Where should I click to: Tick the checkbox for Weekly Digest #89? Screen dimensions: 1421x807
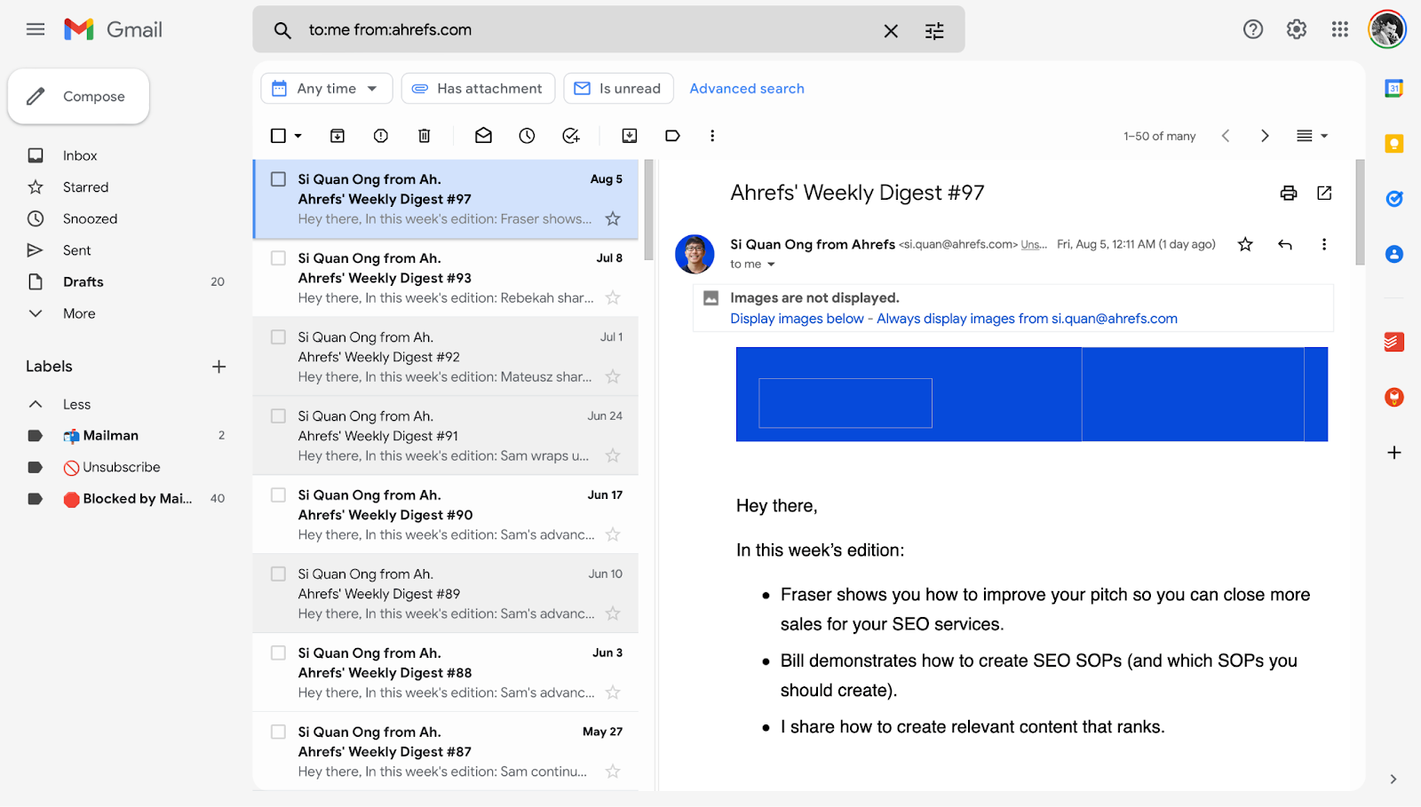coord(278,574)
